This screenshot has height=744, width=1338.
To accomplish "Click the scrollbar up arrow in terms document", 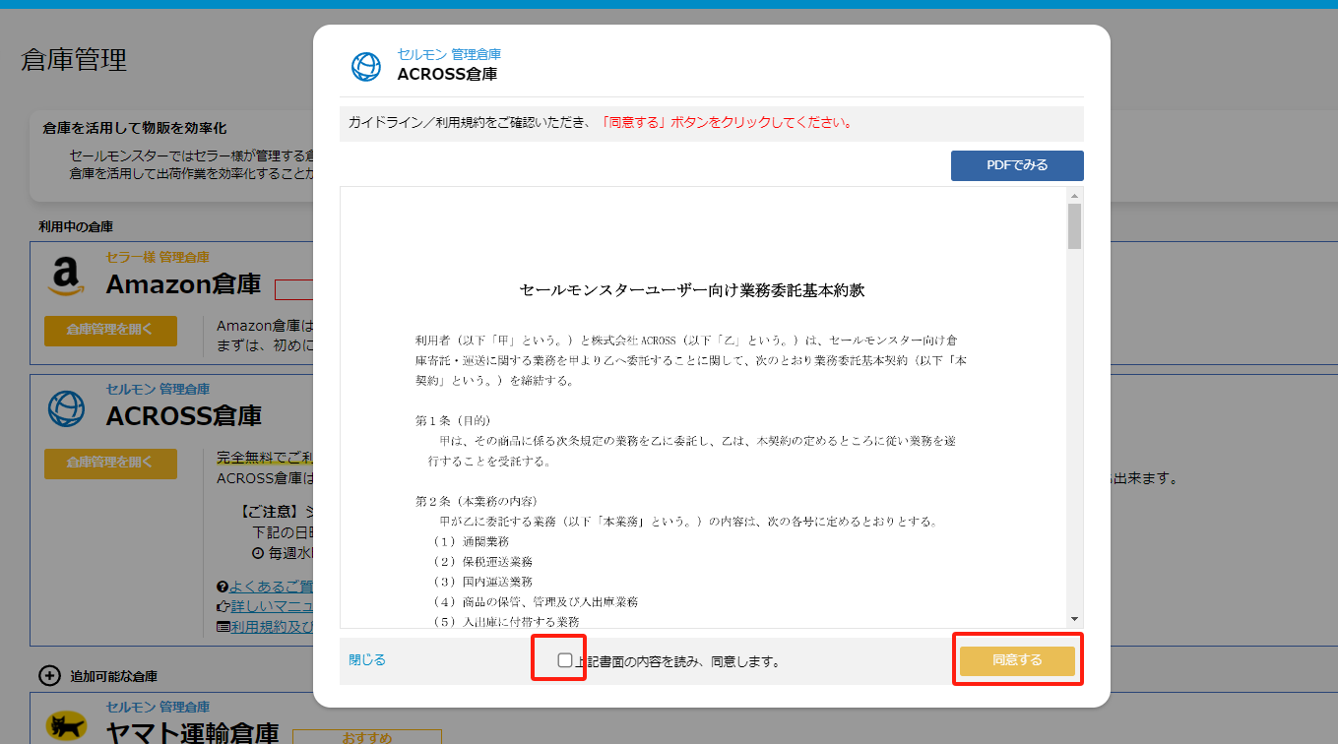I will (x=1074, y=195).
